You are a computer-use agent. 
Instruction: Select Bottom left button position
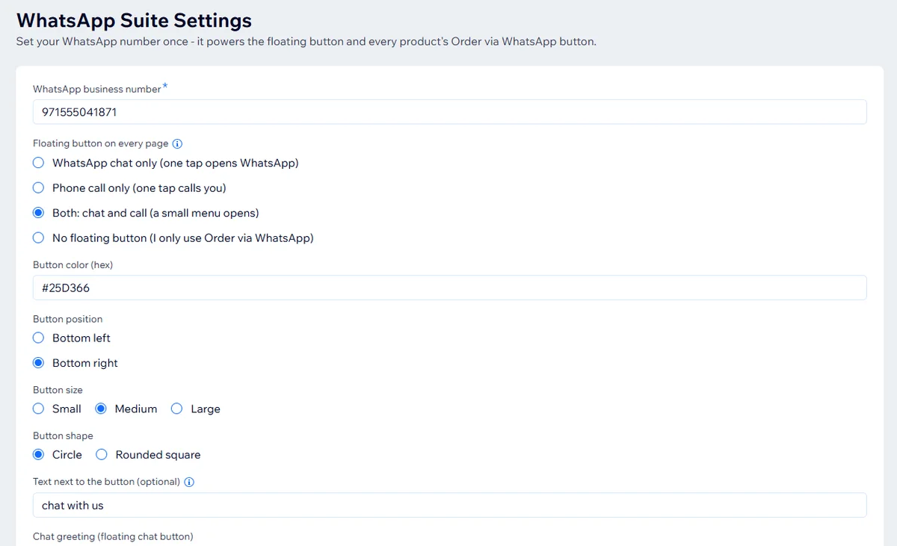pyautogui.click(x=38, y=338)
